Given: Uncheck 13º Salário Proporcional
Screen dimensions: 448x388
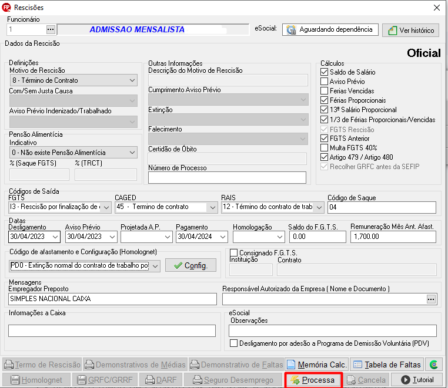Looking at the screenshot, I should [324, 110].
